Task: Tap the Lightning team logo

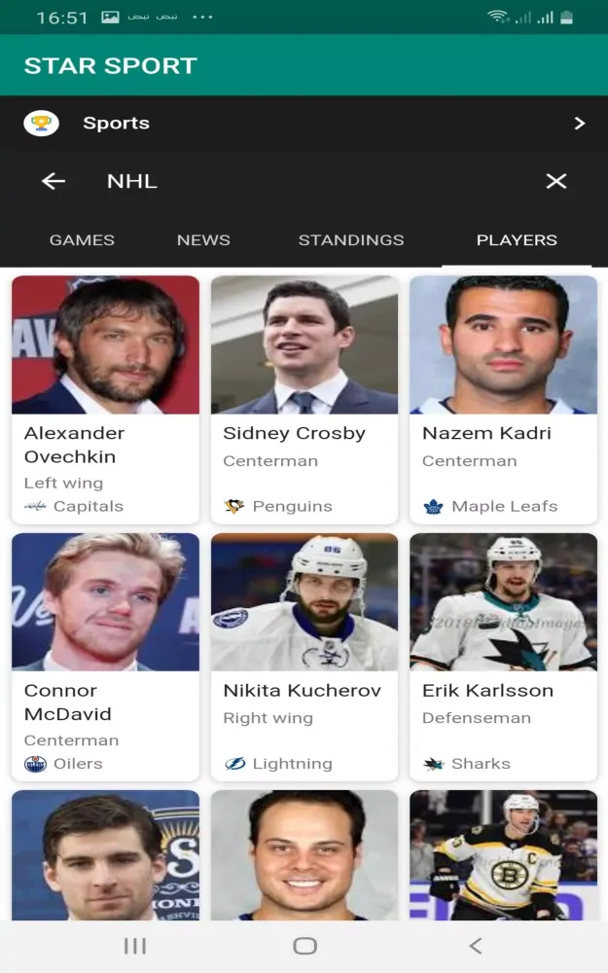Action: [x=234, y=764]
